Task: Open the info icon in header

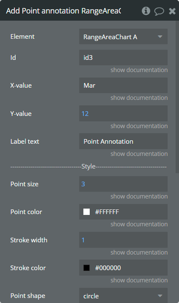Action: [146, 11]
